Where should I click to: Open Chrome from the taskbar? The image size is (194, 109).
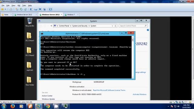pyautogui.click(x=48, y=106)
